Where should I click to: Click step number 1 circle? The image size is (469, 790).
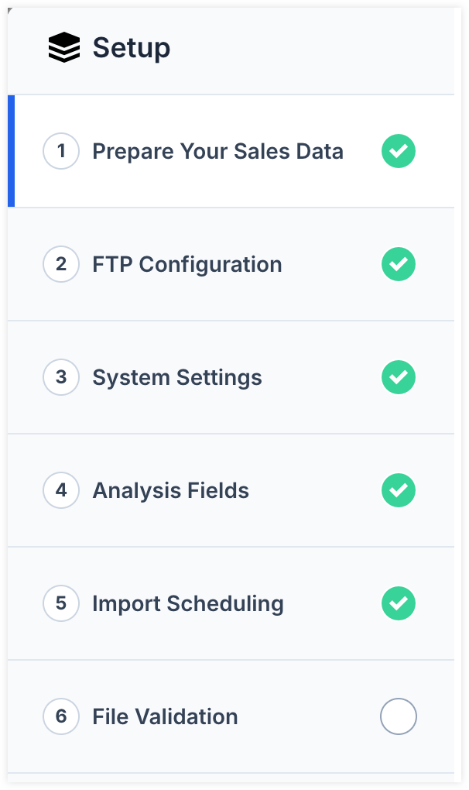61,151
